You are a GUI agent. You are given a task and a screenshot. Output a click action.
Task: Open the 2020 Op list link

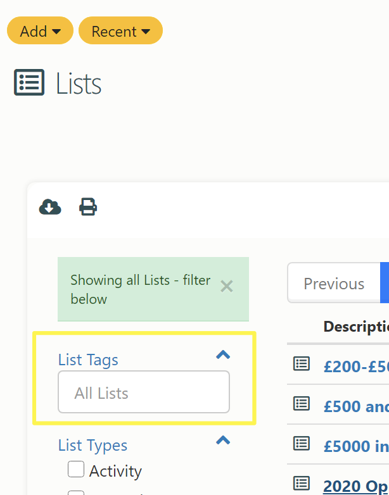[356, 486]
